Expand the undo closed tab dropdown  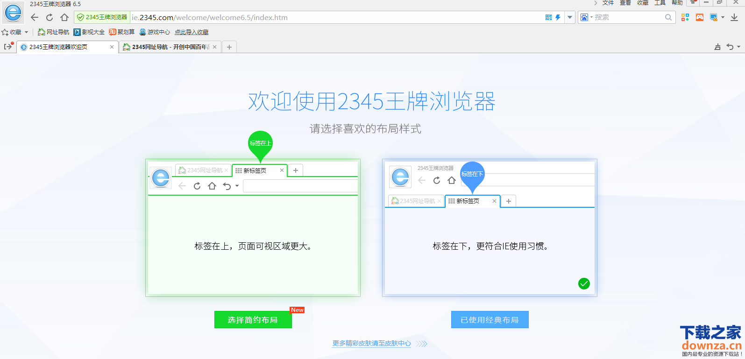(x=738, y=47)
